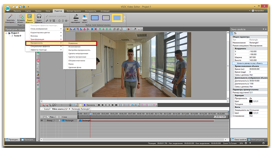Toggle eye visibility of Rectangle layer
Image resolution: width=272 pixels, height=148 pixels.
[42, 120]
